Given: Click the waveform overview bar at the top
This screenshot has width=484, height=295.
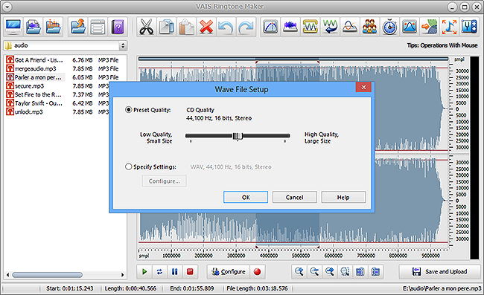Looking at the screenshot, I should pyautogui.click(x=293, y=59).
